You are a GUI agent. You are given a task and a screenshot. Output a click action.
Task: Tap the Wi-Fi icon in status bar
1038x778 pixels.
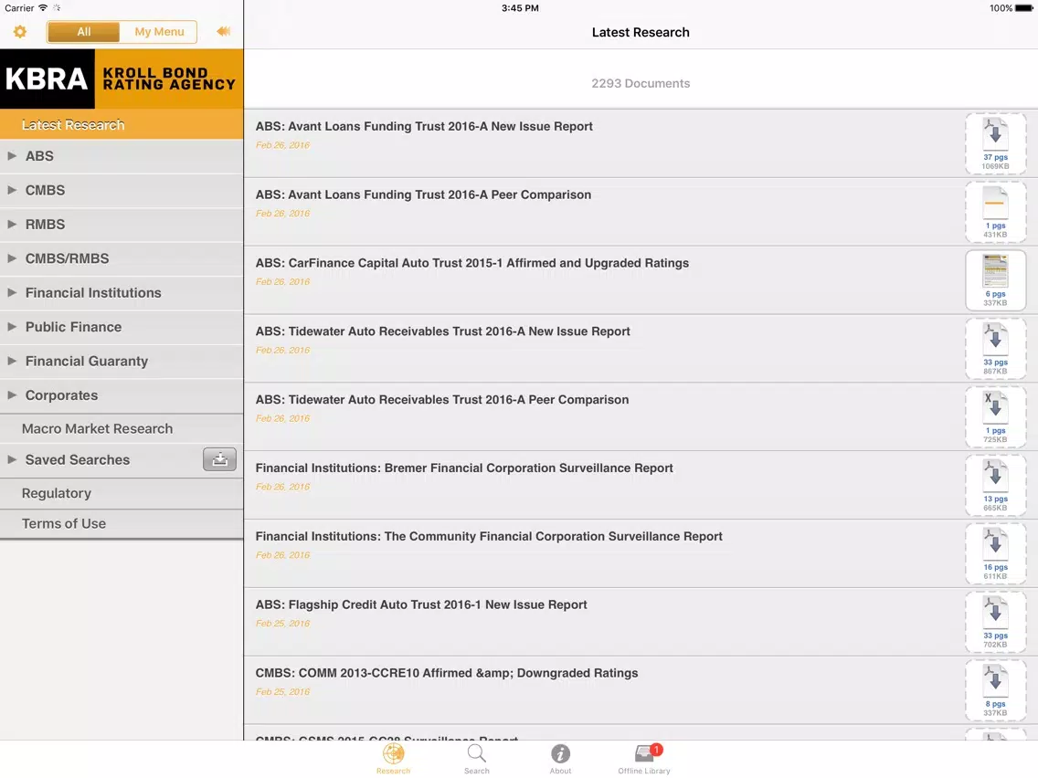43,8
